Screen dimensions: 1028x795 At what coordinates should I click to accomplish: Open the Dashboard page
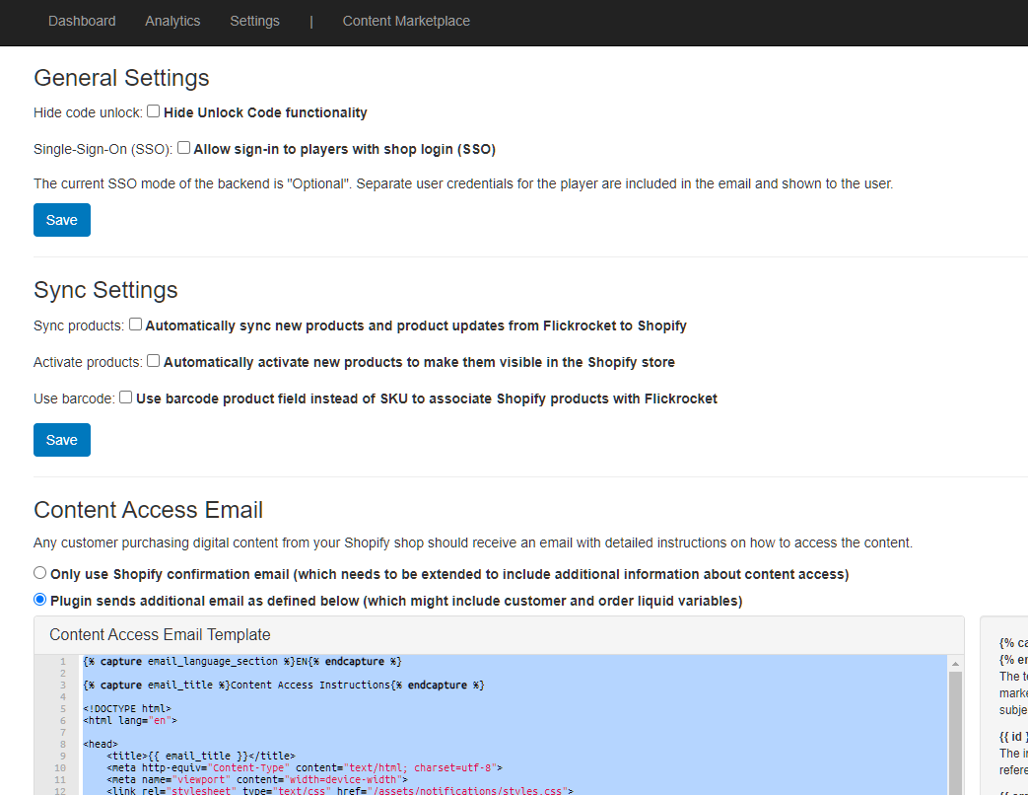pos(82,21)
